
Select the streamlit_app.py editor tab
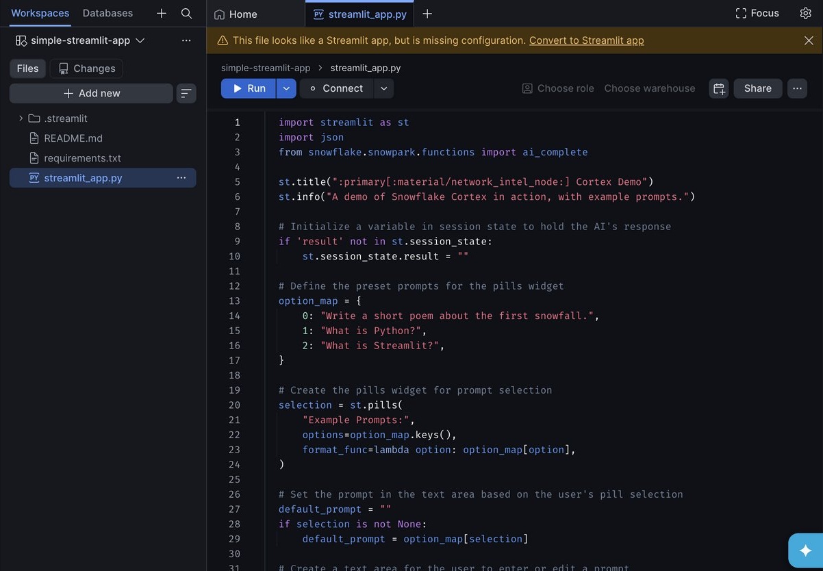point(360,14)
